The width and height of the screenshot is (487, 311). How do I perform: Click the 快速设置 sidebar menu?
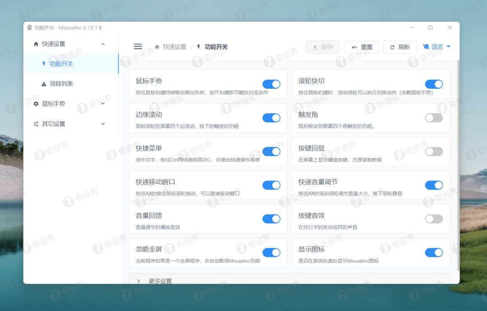point(71,44)
